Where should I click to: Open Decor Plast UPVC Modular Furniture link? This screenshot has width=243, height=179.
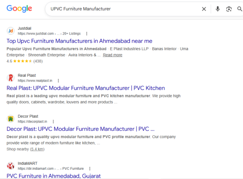[80, 129]
